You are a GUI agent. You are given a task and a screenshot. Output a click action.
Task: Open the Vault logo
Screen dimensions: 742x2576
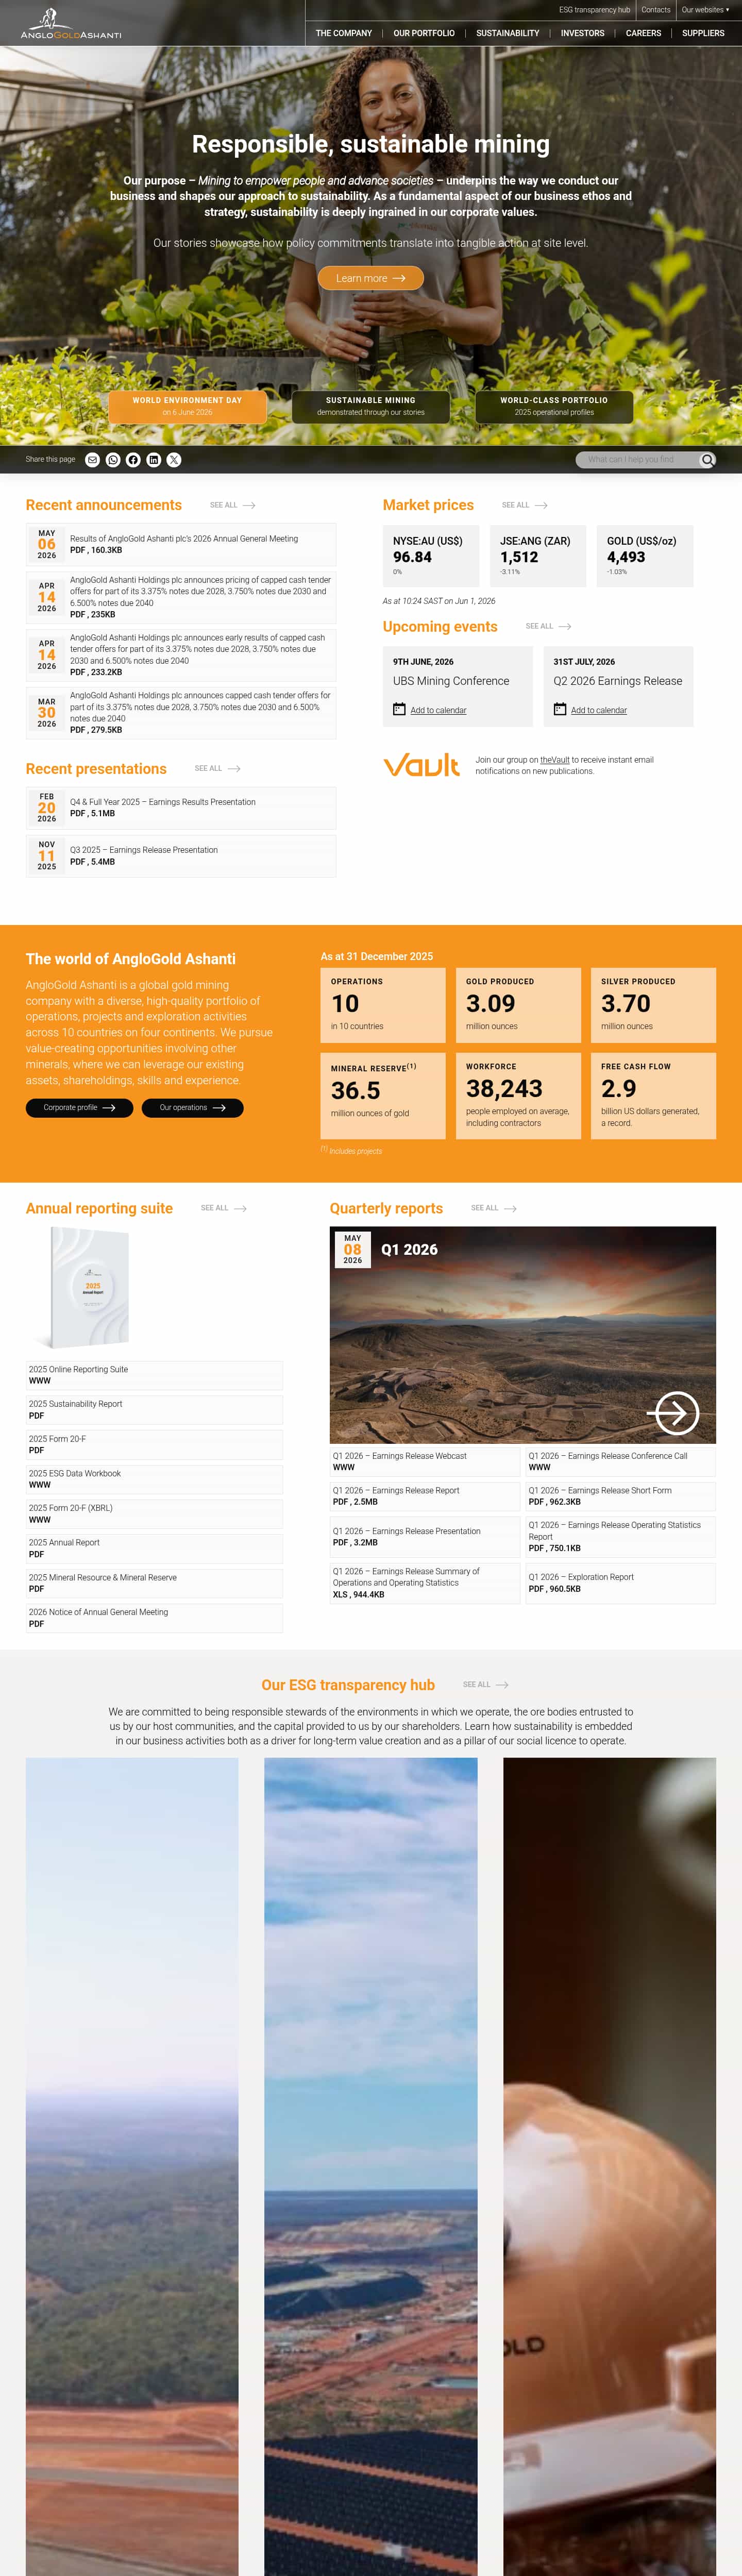421,765
